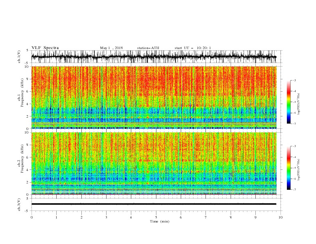Image resolution: width=316 pixels, height=244 pixels.
Task: Click the "8" frequency tick of ch.1 spectrogram
Action: (x=28, y=79)
